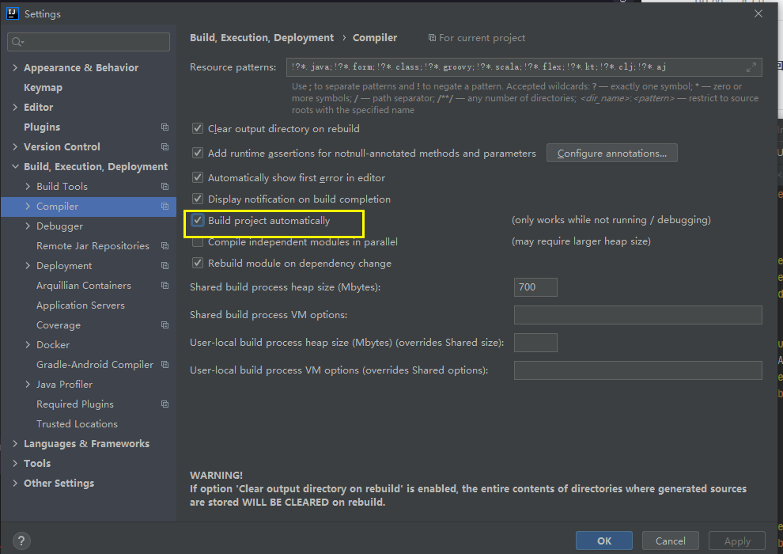Select Remote Jar Repositories in the tree
Screen dimensions: 783x554
93,246
